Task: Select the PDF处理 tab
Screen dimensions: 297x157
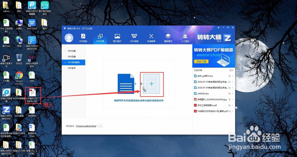Action: point(100,38)
